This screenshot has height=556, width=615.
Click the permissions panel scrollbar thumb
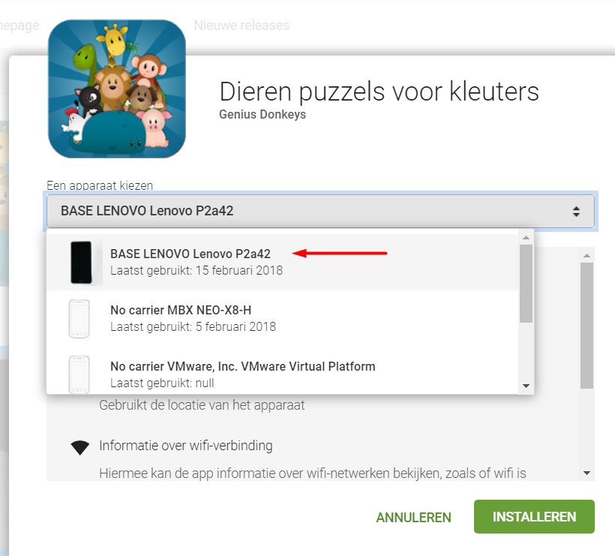[x=586, y=326]
